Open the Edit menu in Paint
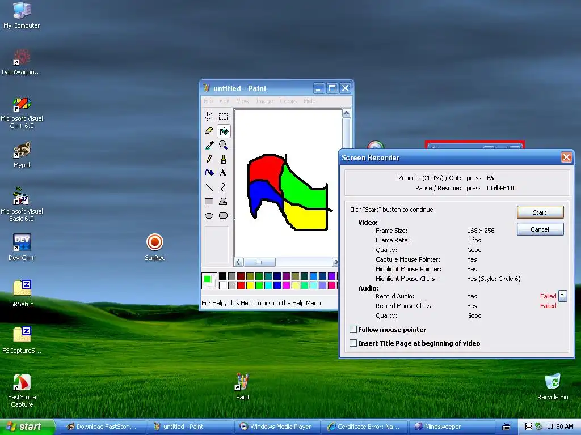 224,101
